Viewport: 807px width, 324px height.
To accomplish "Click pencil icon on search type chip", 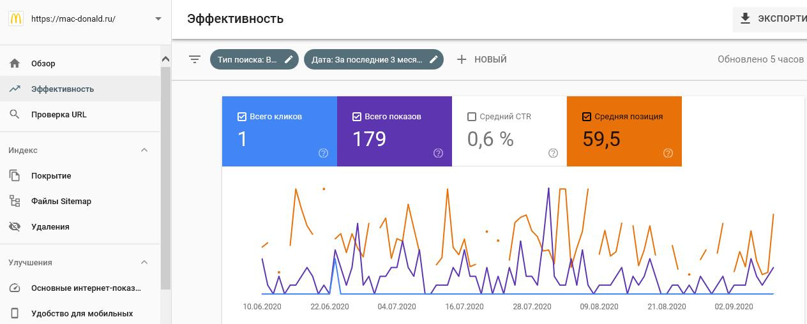I will click(289, 59).
